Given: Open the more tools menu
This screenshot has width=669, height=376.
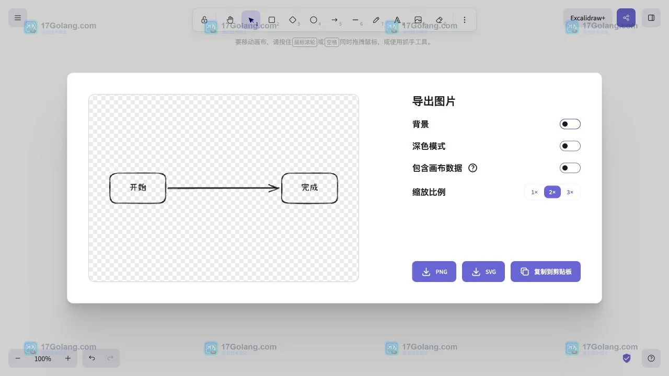Looking at the screenshot, I should 465,20.
